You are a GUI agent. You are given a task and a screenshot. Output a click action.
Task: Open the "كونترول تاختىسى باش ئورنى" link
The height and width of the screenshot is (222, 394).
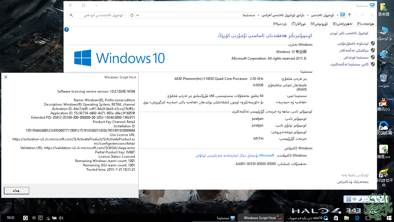349,33
